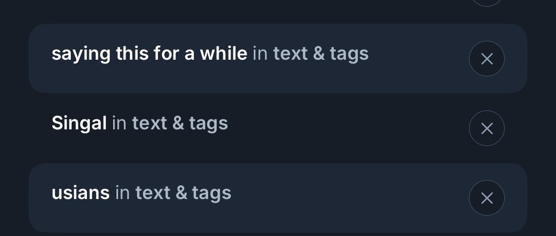
Task: Click the word 'usians'
Action: pos(80,193)
